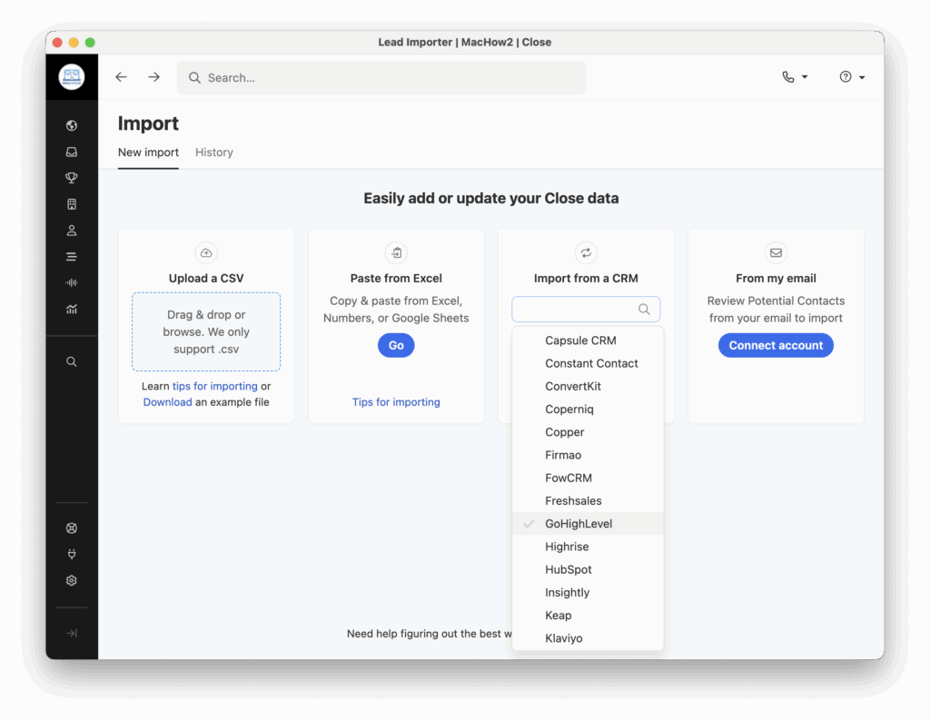Open the lifebuoy support icon
Screen dimensions: 930x720
[x=72, y=528]
